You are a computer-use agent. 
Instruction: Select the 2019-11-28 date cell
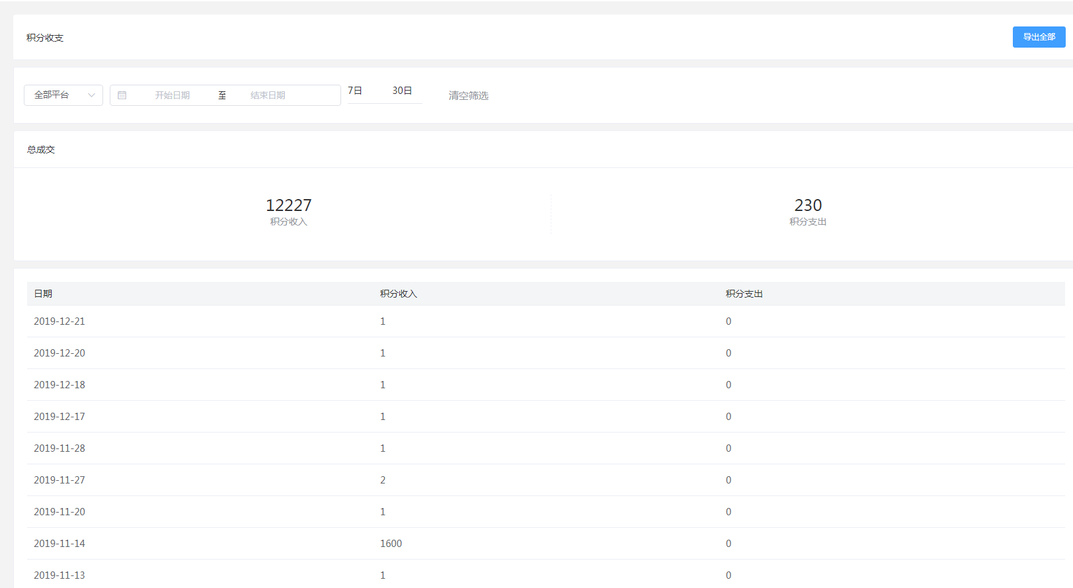pos(60,448)
